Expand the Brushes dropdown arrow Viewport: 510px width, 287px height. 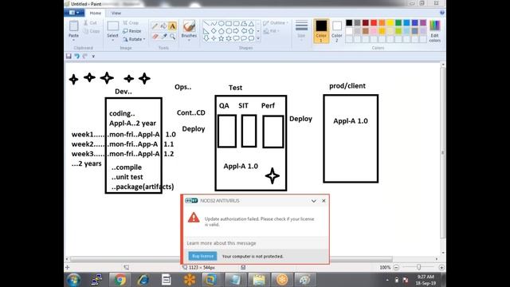coord(189,40)
